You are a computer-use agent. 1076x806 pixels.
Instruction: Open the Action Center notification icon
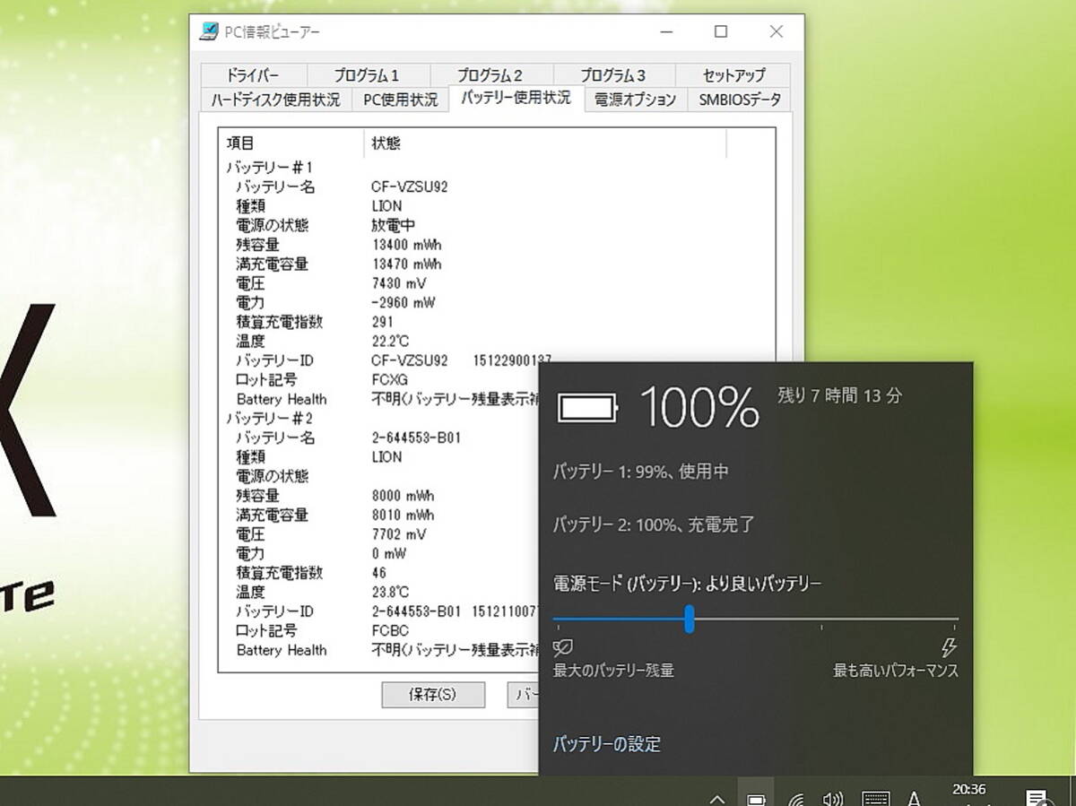coord(1037,798)
